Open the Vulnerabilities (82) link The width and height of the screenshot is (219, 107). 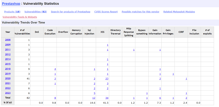pos(35,12)
